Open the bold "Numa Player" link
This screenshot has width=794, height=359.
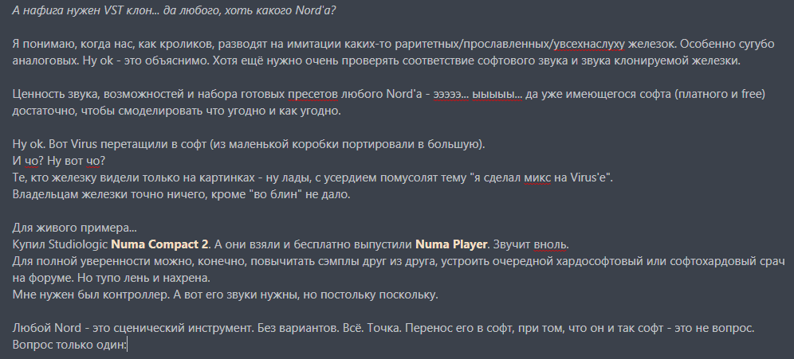[450, 243]
